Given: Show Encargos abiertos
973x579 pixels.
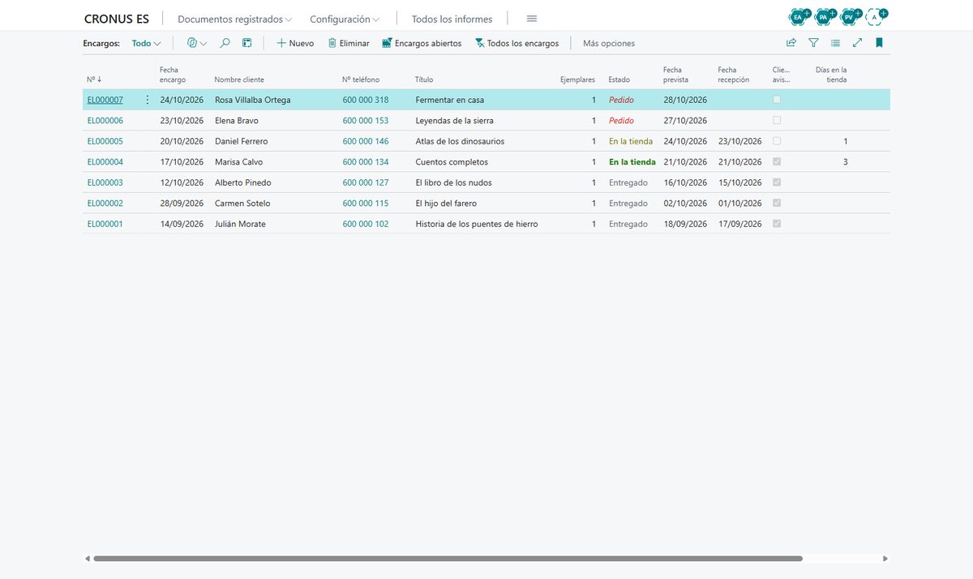Looking at the screenshot, I should 422,43.
